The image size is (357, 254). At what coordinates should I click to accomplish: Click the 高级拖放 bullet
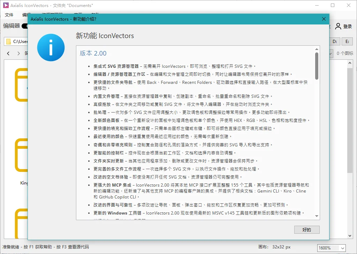(183, 104)
